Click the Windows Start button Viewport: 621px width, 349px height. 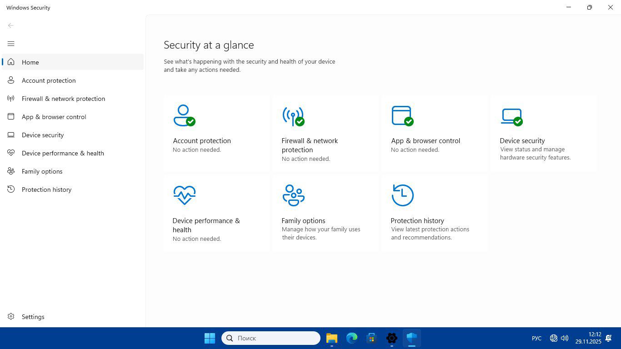210,338
